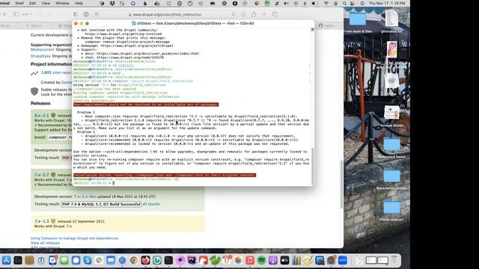Click the Terminal title 'd10test — fish'
Image resolution: width=479 pixels, height=269 pixels.
(193, 23)
